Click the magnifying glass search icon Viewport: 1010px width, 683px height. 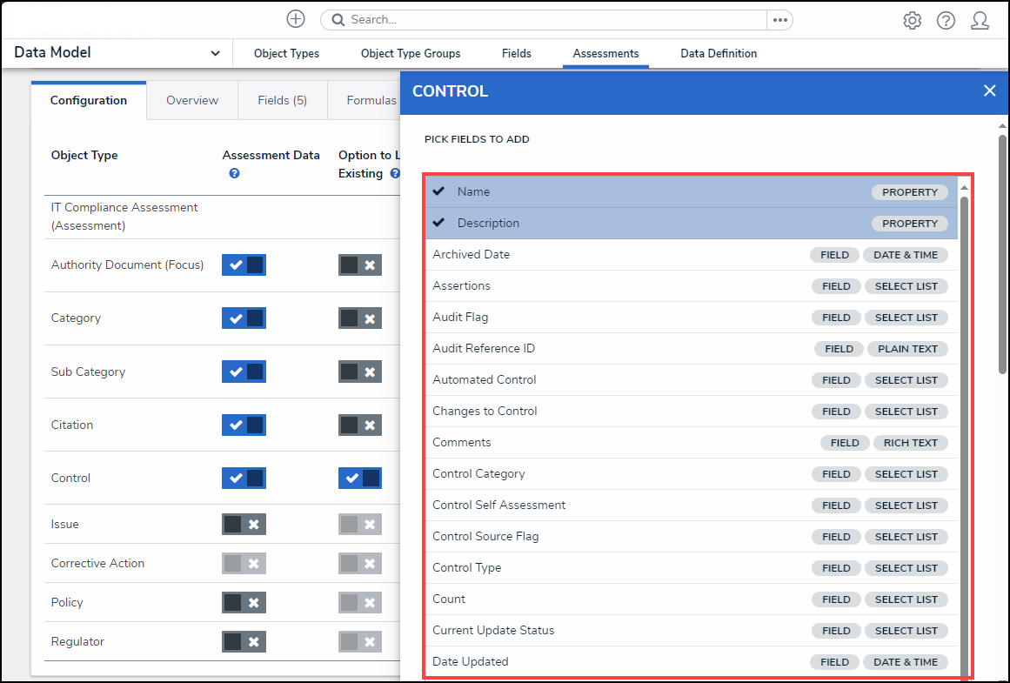pos(338,20)
